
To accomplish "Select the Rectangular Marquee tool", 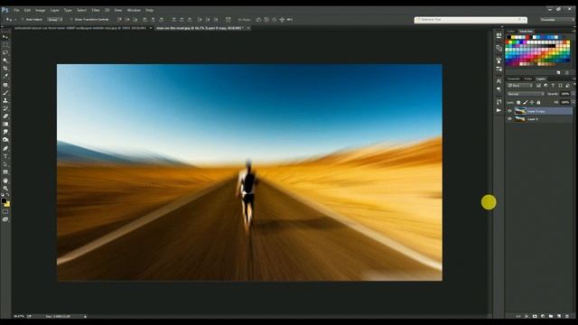I will pyautogui.click(x=5, y=44).
